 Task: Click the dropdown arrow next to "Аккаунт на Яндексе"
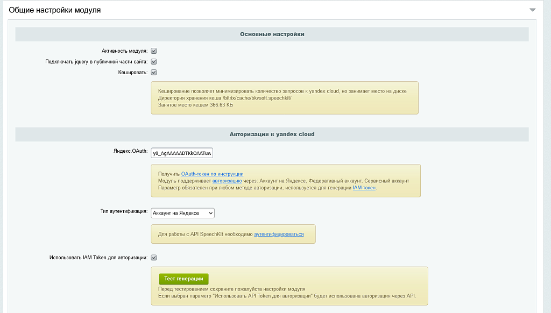point(210,213)
